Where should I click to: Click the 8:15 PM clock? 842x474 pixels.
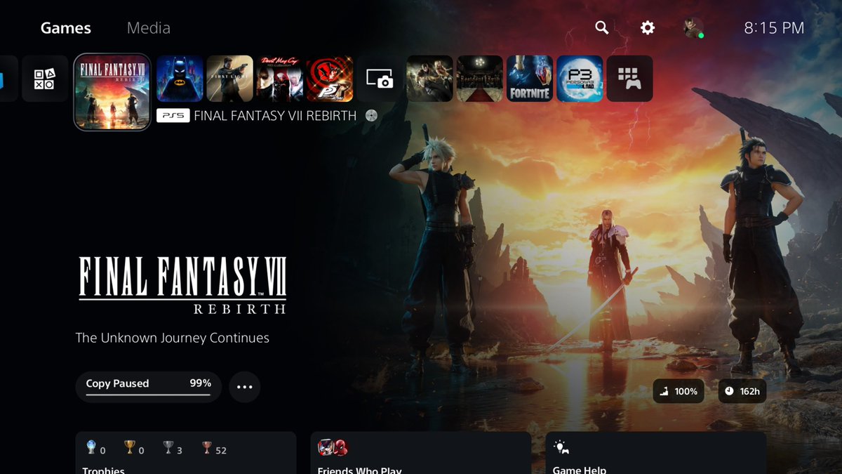(774, 28)
